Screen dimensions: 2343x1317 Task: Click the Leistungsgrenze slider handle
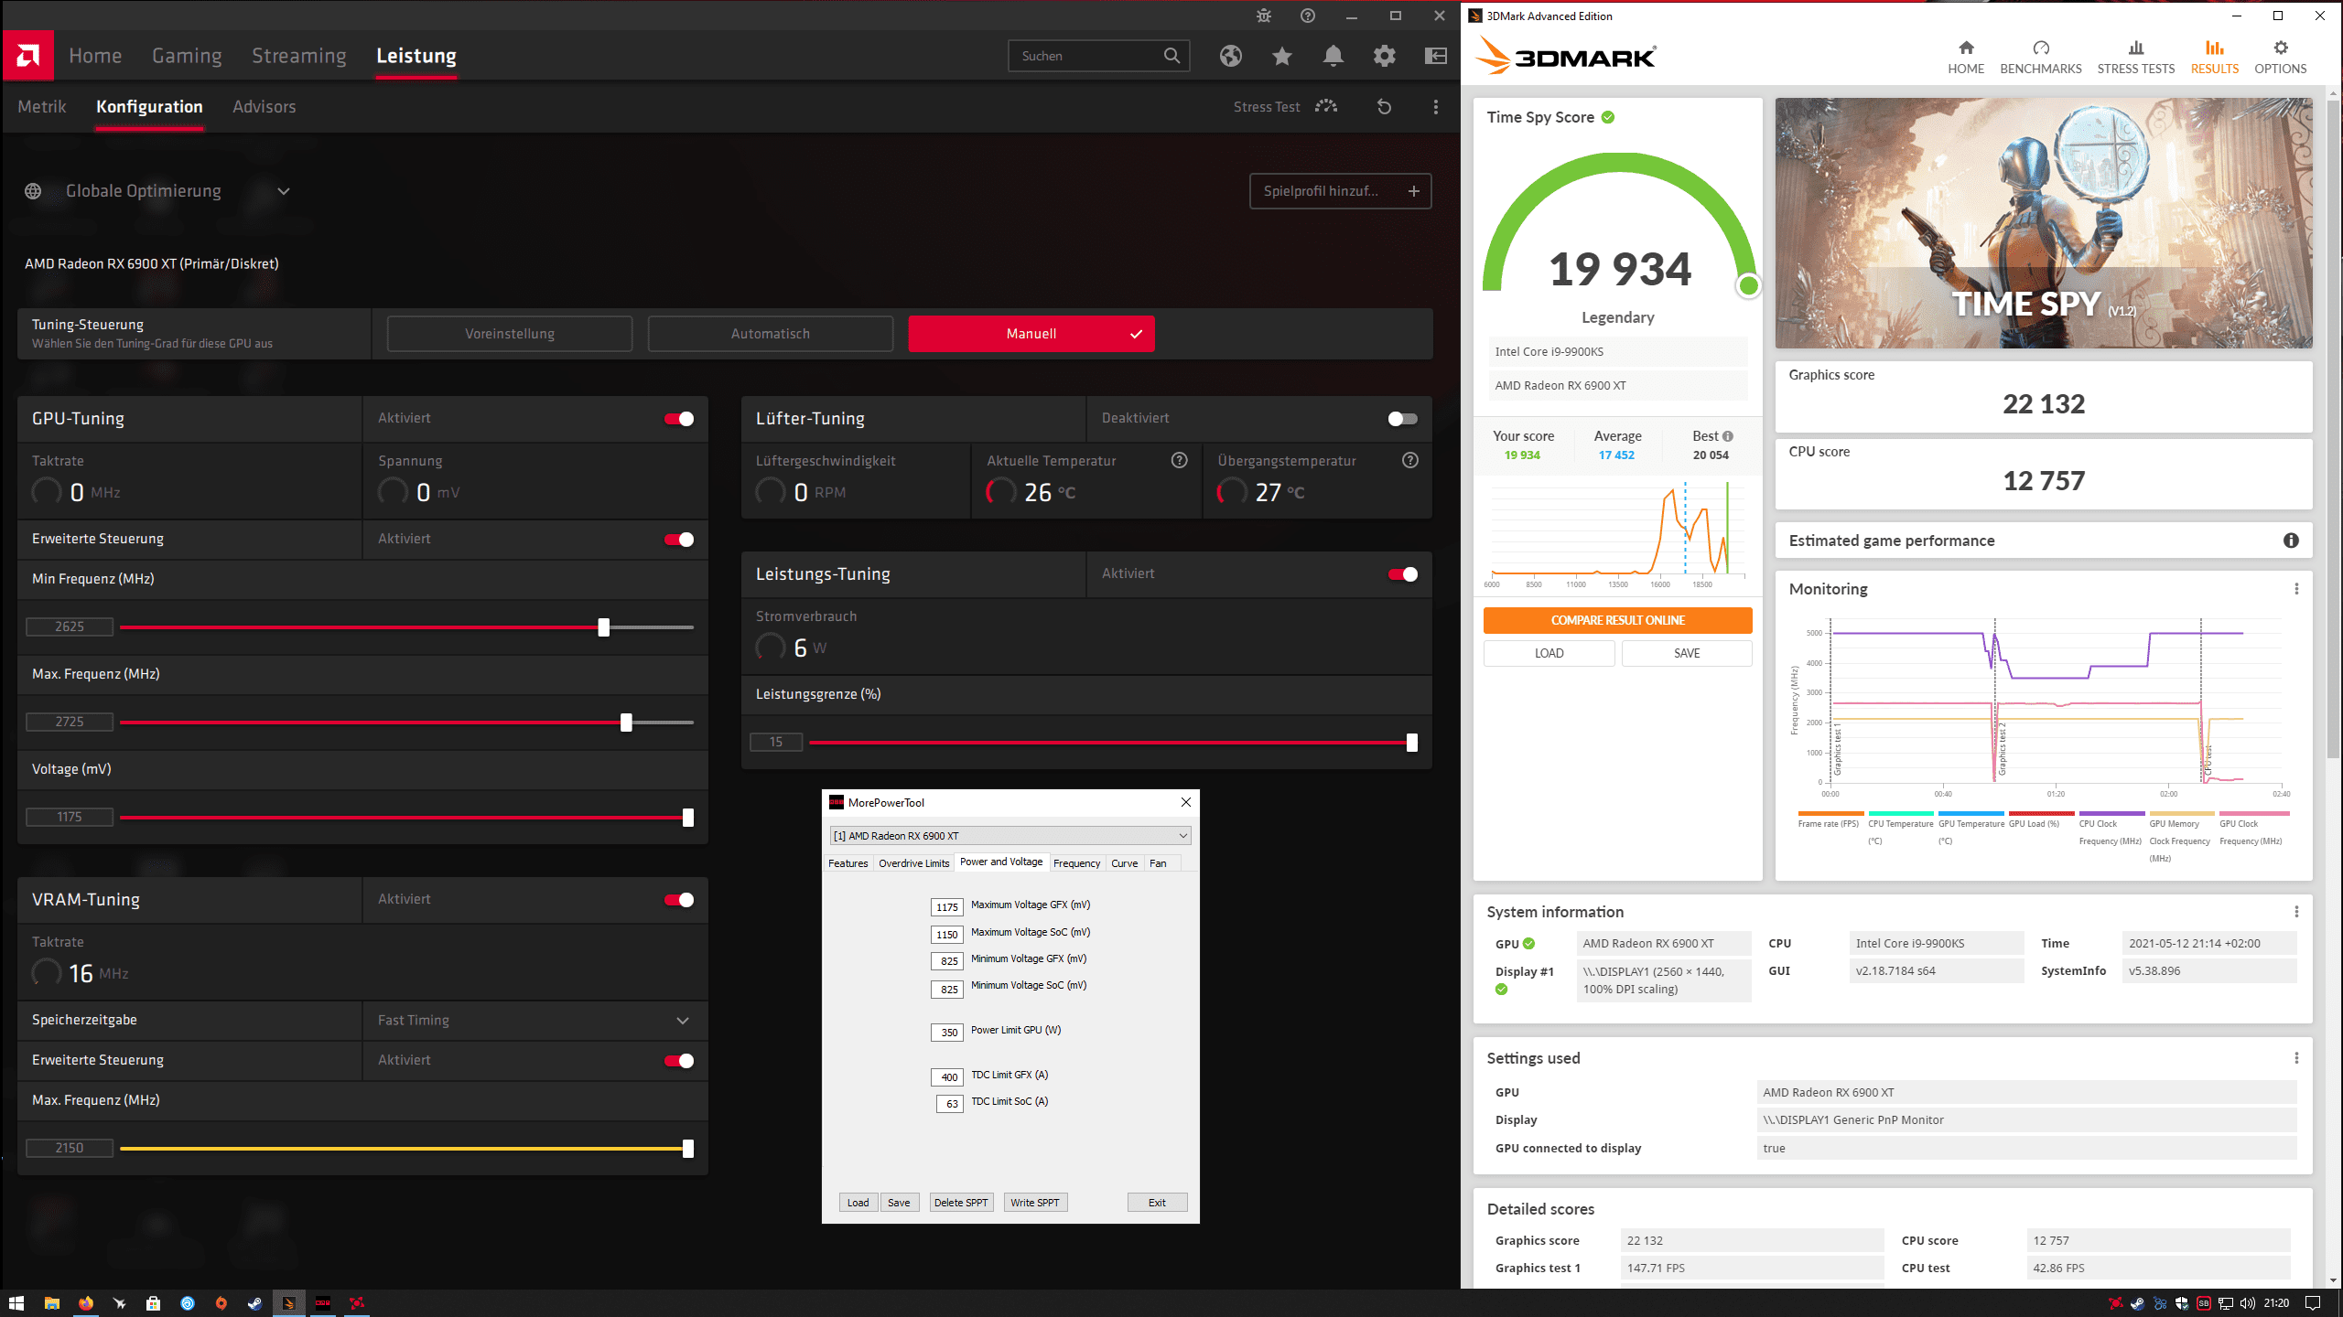point(1412,743)
